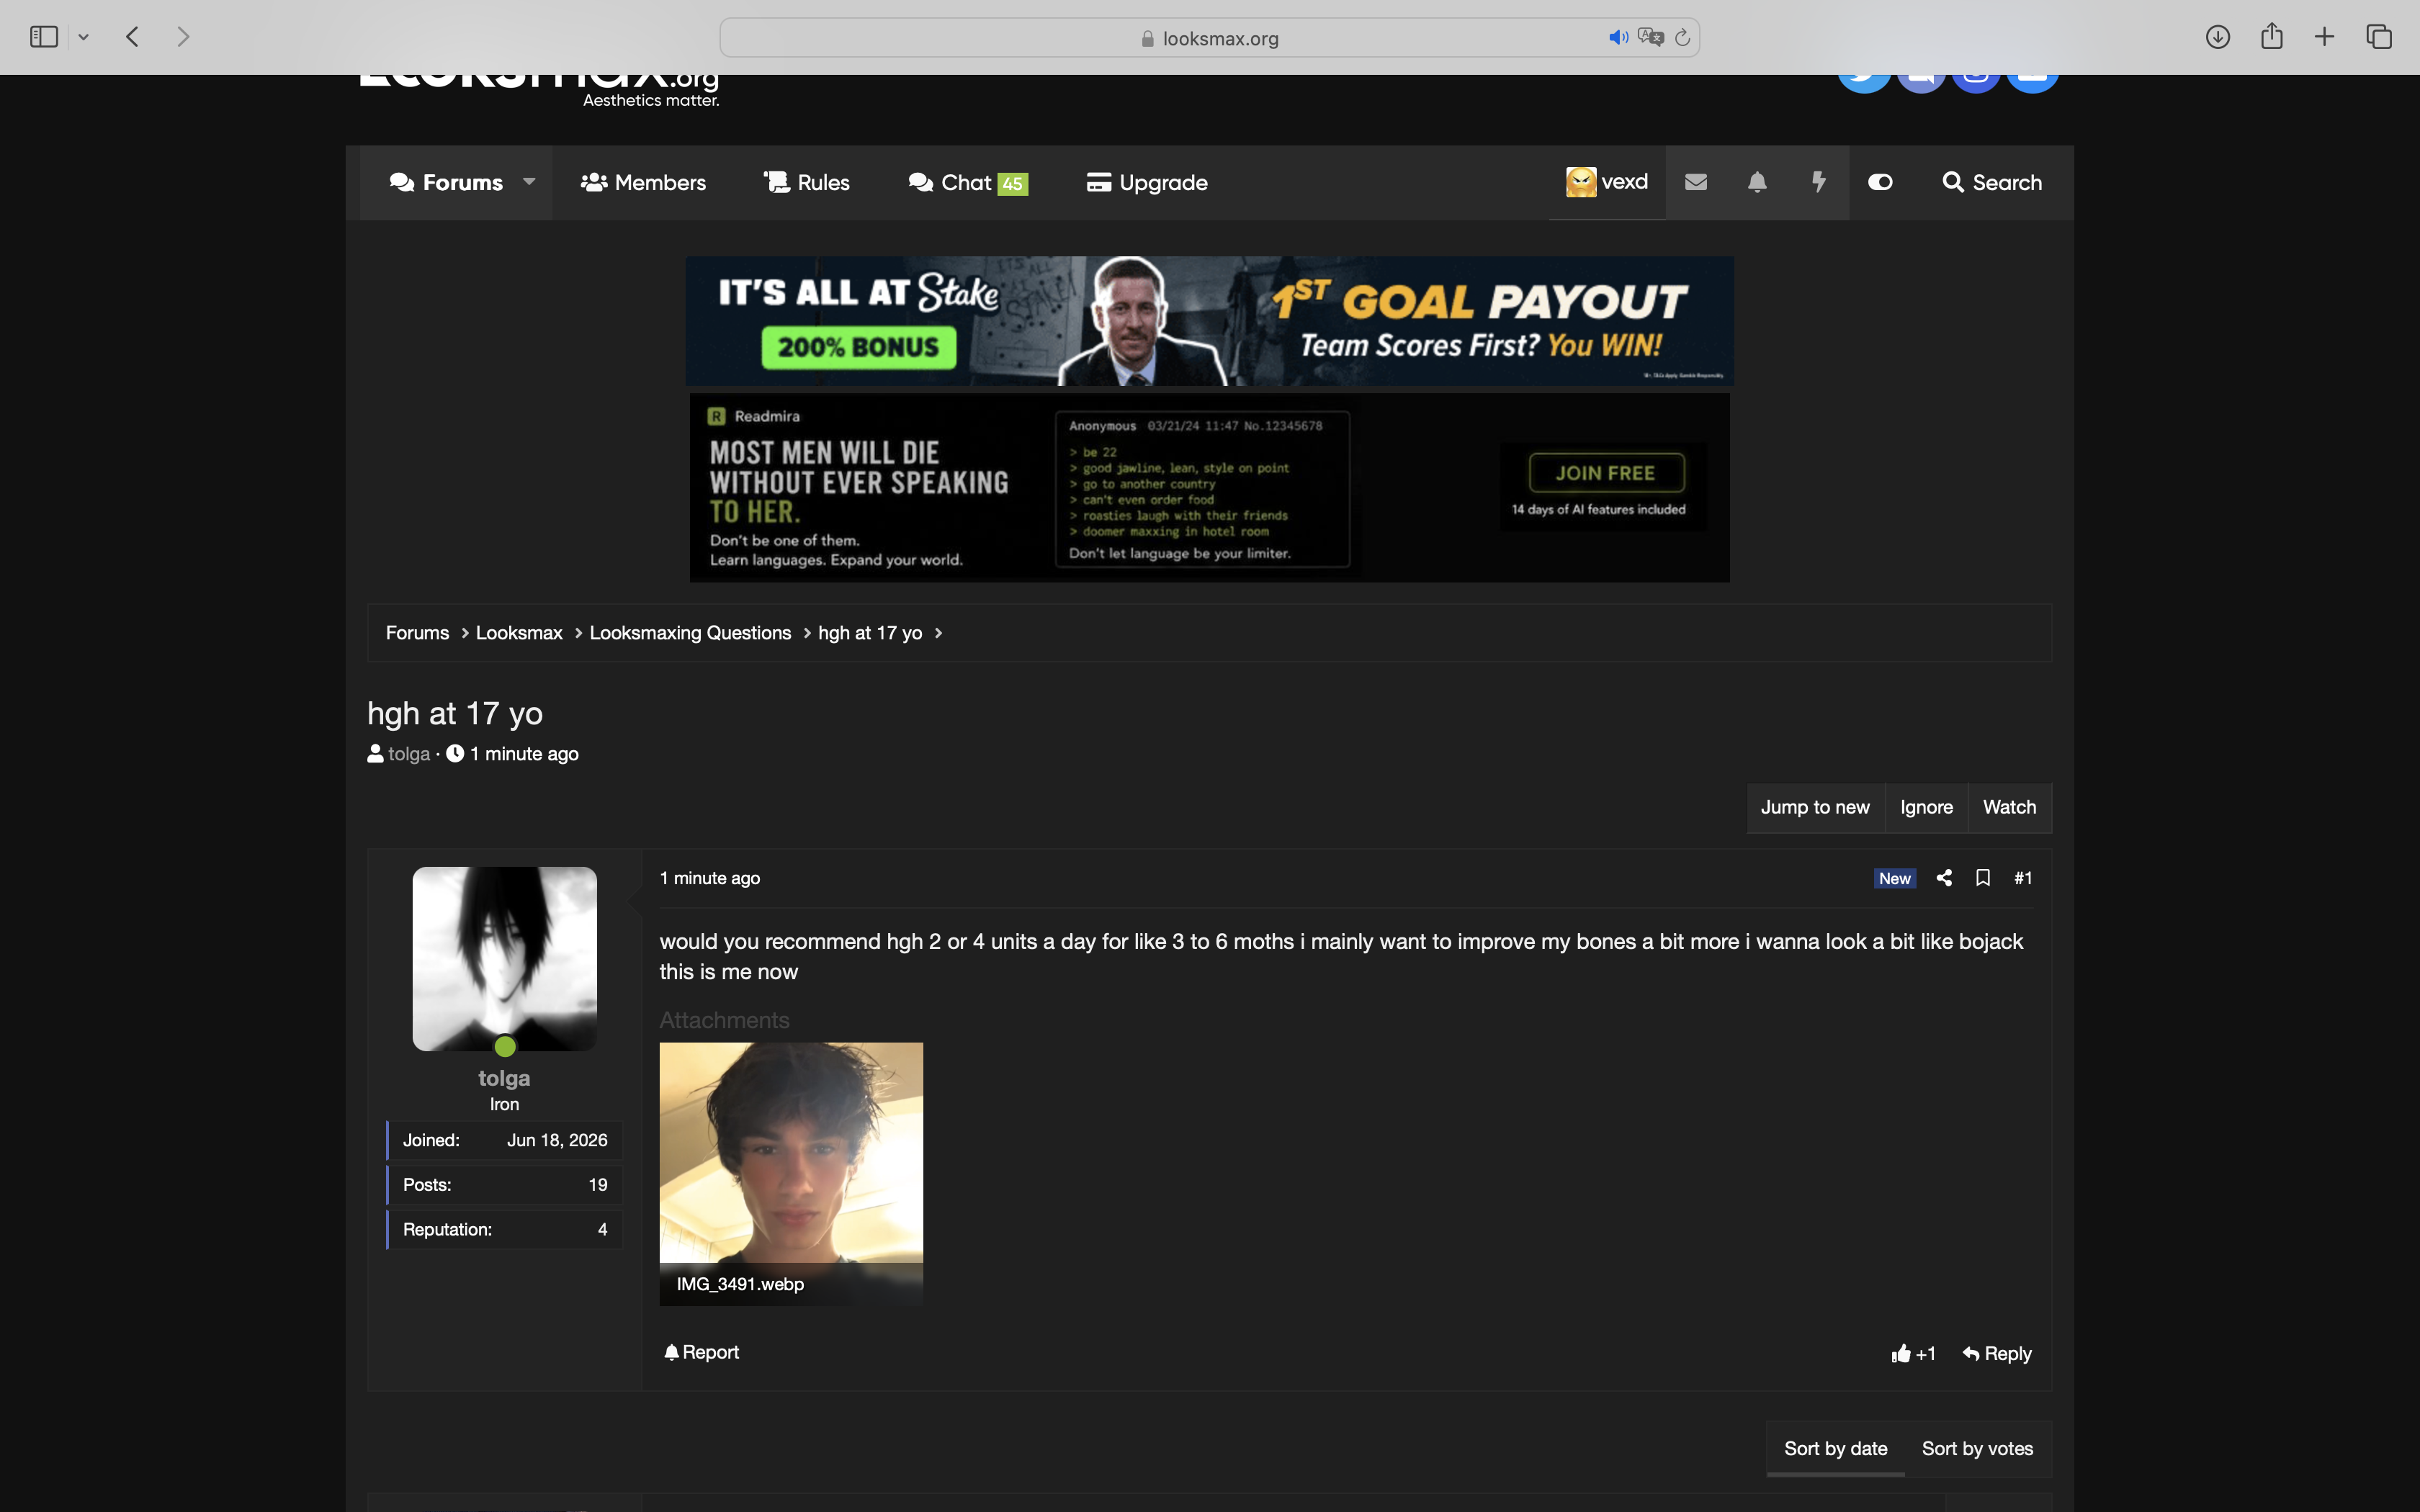
Task: Open the Forums menu
Action: tap(446, 182)
